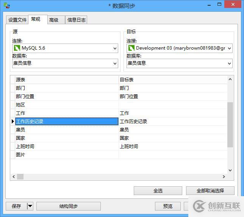Expand the target database 雇员信息 dropdown
The width and height of the screenshot is (244, 217).
click(x=229, y=64)
